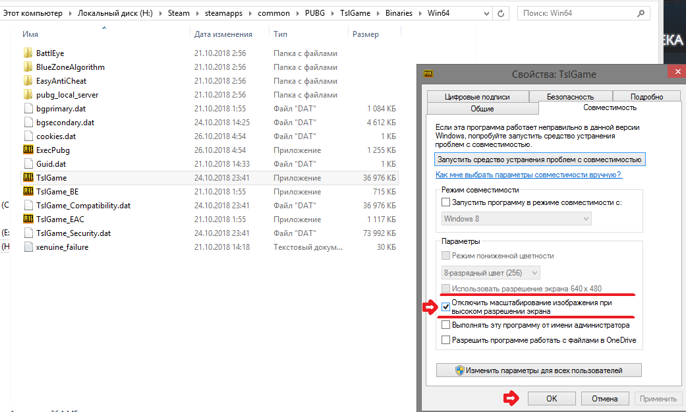Expand the address bar history dropdown
Viewport: 686px width, 412px height.
pyautogui.click(x=486, y=14)
